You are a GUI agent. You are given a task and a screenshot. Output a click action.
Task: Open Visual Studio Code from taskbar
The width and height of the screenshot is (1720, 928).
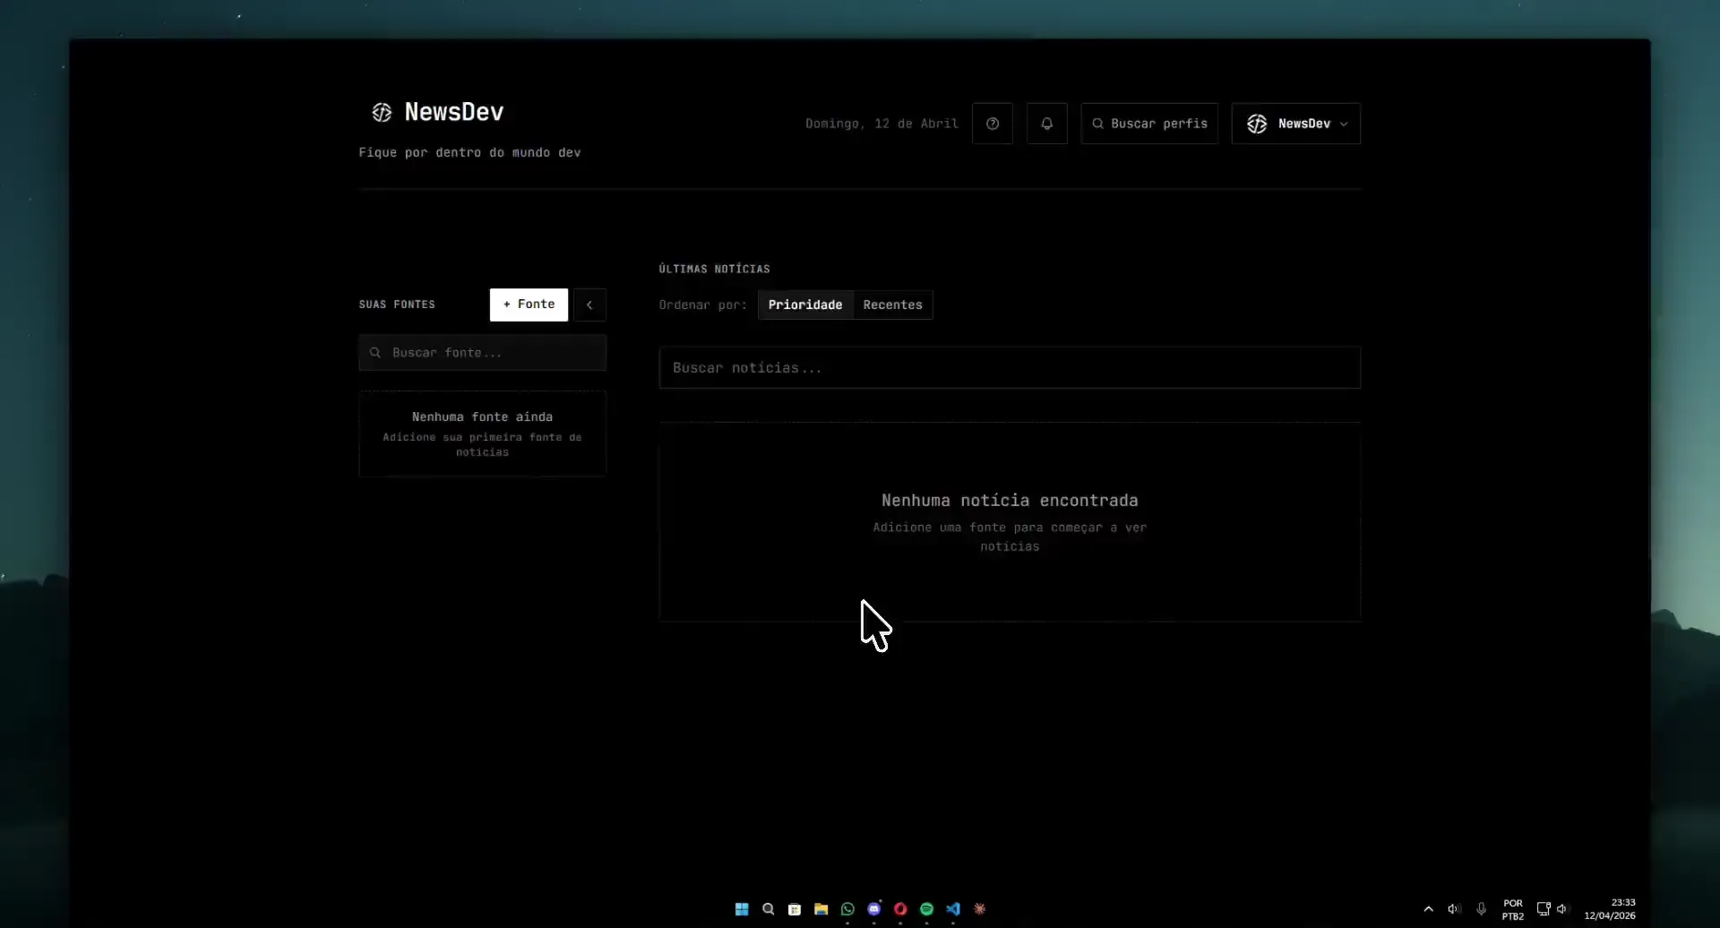coord(953,909)
